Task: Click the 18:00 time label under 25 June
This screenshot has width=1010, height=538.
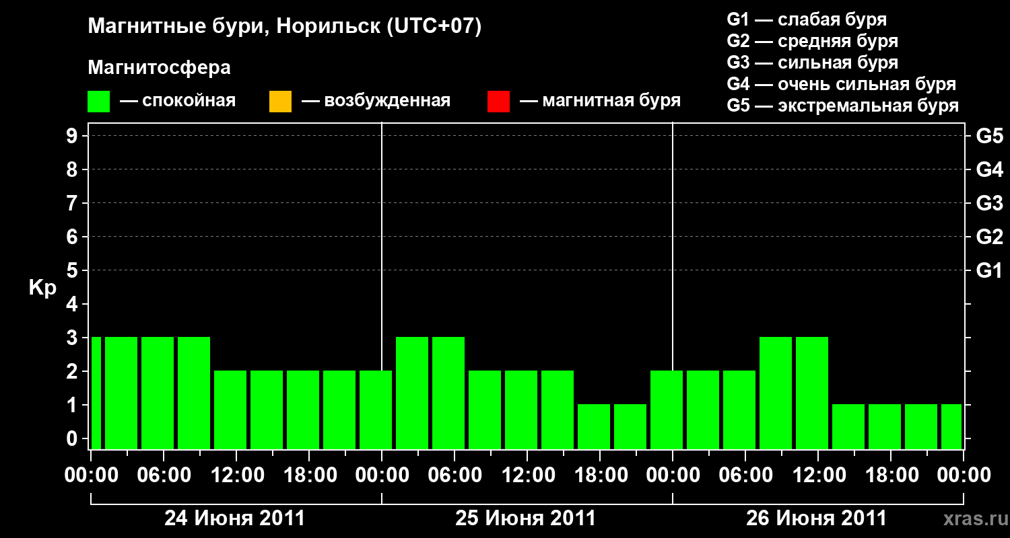Action: coord(600,475)
